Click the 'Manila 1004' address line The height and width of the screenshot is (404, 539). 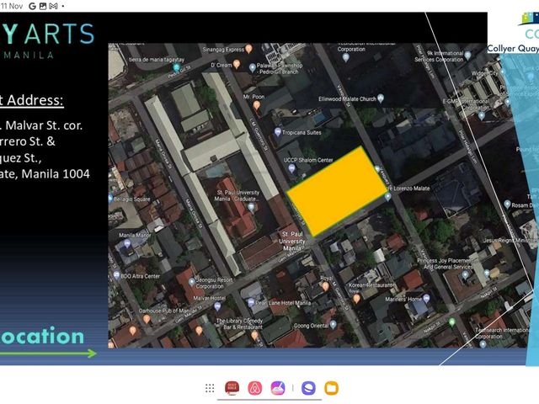[56, 174]
